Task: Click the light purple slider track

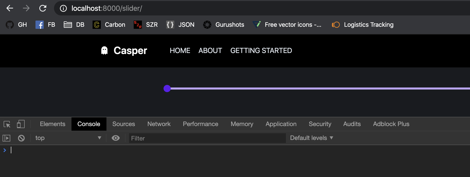Action: click(320, 88)
